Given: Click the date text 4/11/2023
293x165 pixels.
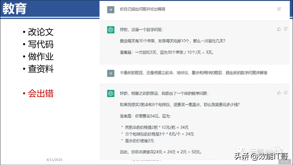Looking at the screenshot, I should (x=54, y=160).
